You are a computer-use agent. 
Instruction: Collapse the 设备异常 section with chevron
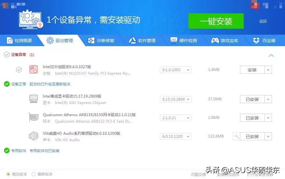coord(271,55)
